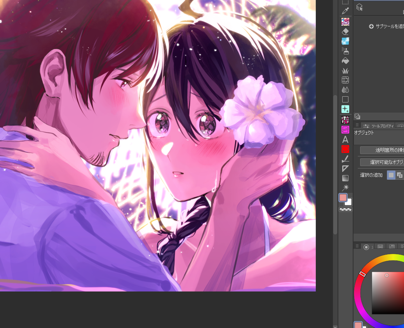Select the rectangle Figure tool
Viewport: 404px width, 328px height.
(345, 99)
